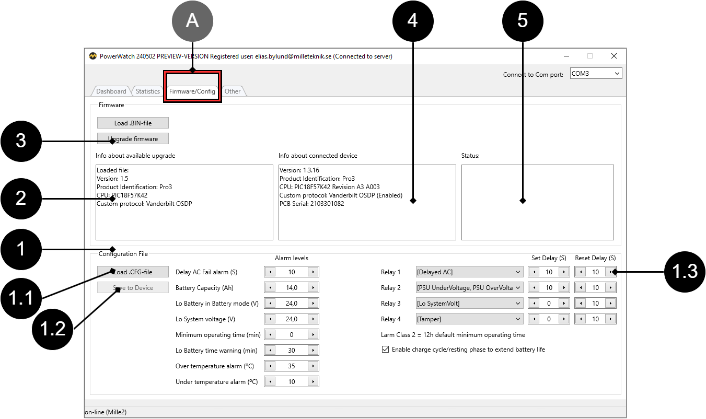Decrease Relay 4 Reset Delay left arrow

point(580,319)
